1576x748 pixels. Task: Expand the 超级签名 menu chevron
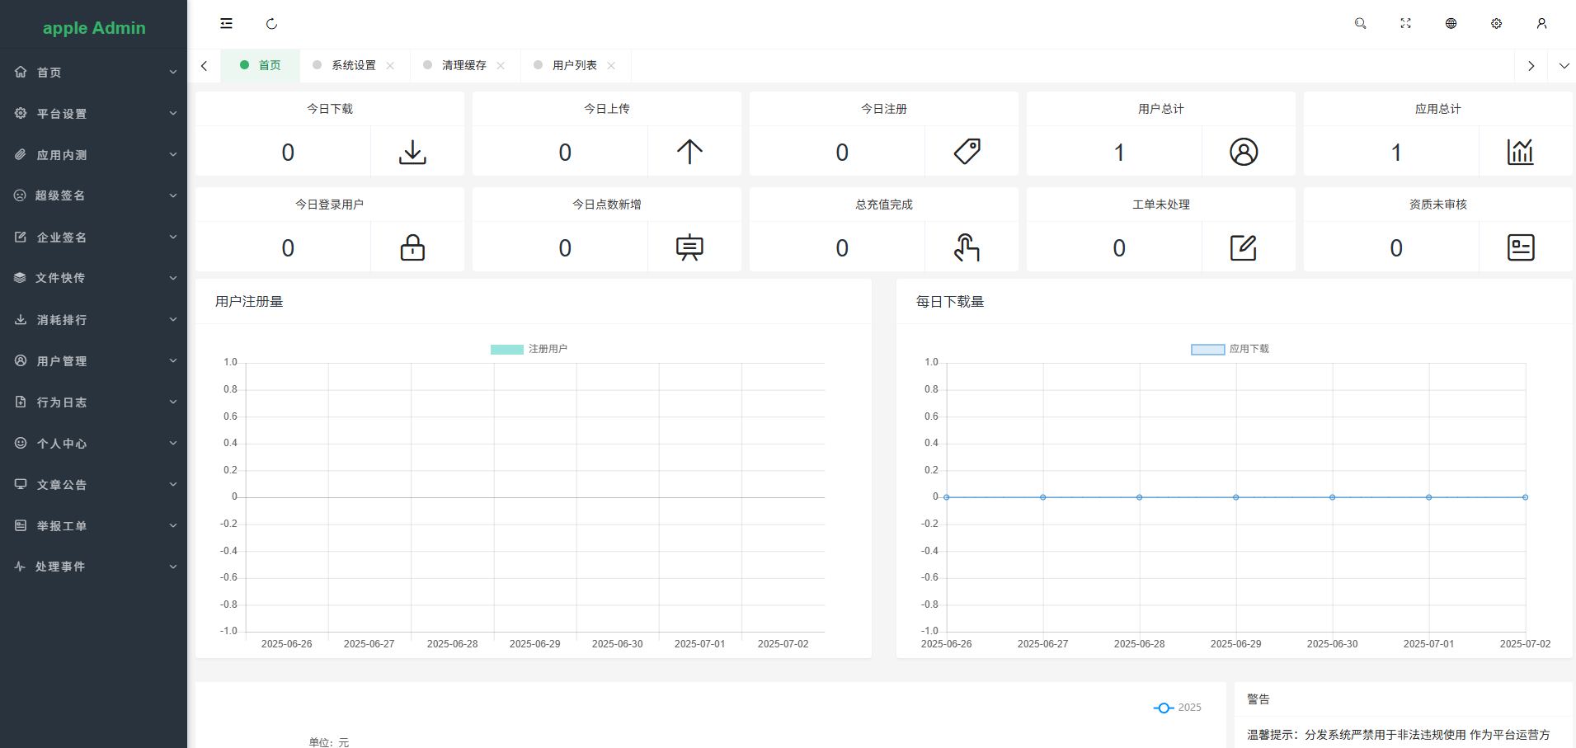coord(173,195)
